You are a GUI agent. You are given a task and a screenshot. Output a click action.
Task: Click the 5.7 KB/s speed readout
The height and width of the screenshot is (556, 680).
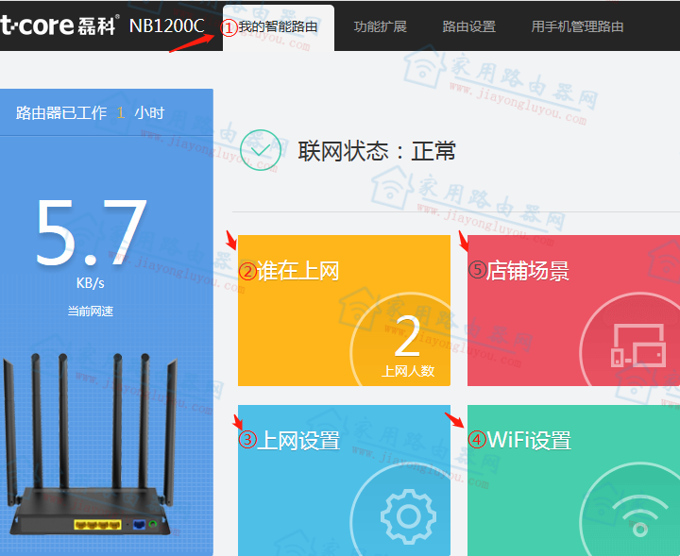91,236
